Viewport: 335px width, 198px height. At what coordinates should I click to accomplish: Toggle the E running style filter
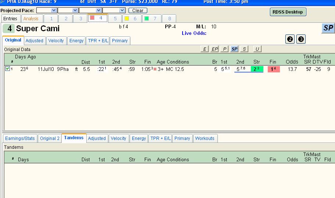(x=205, y=49)
